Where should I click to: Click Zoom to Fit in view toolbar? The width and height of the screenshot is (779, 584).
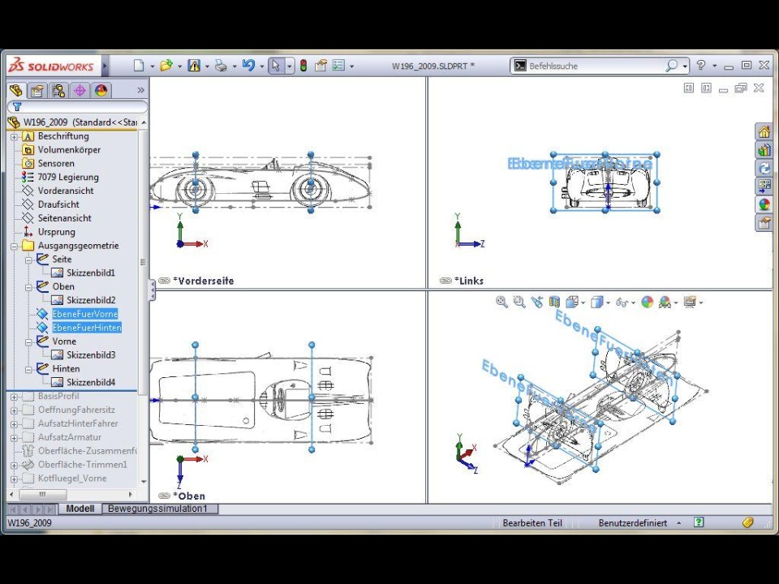[x=501, y=302]
